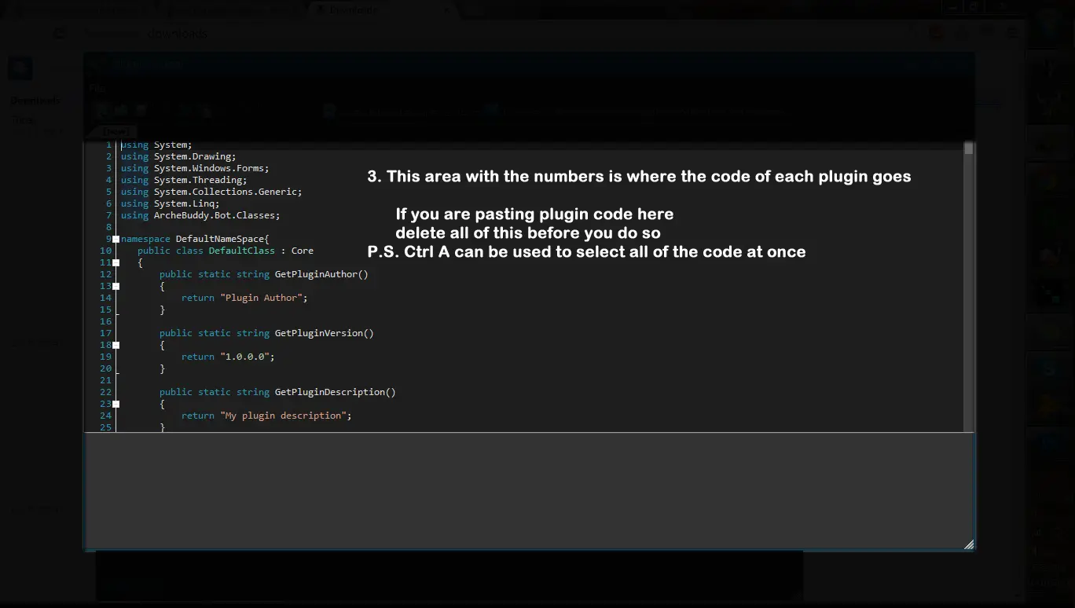Collapse the GetPluginVersion fold marker on line 18
This screenshot has width=1075, height=608.
(116, 345)
